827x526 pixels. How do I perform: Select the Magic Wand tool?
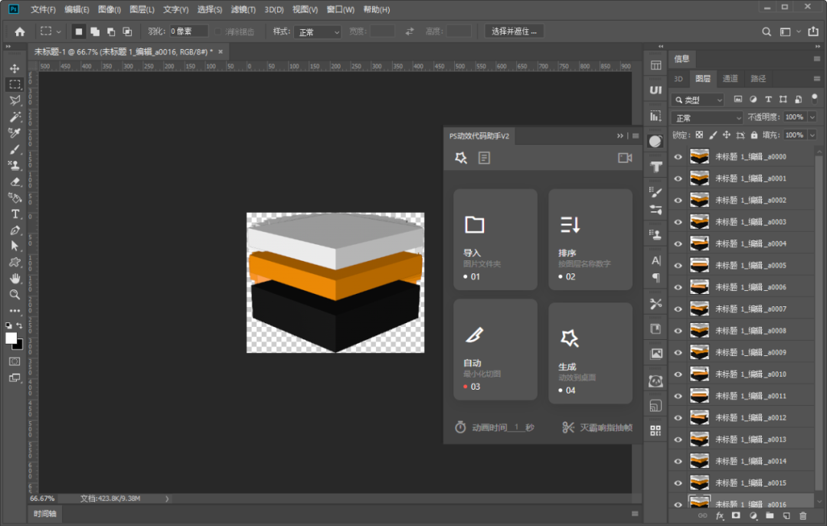(15, 116)
